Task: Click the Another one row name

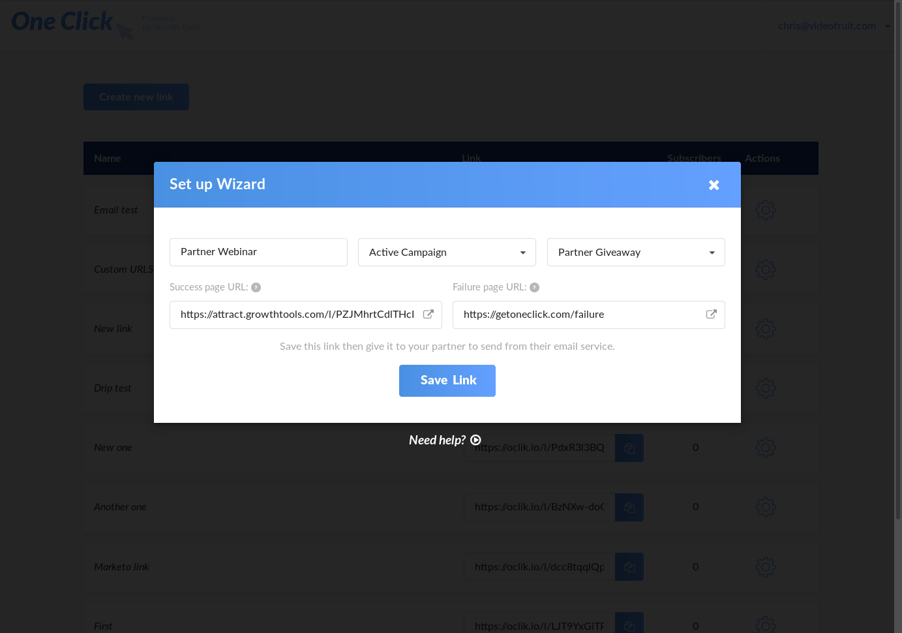Action: (x=120, y=507)
